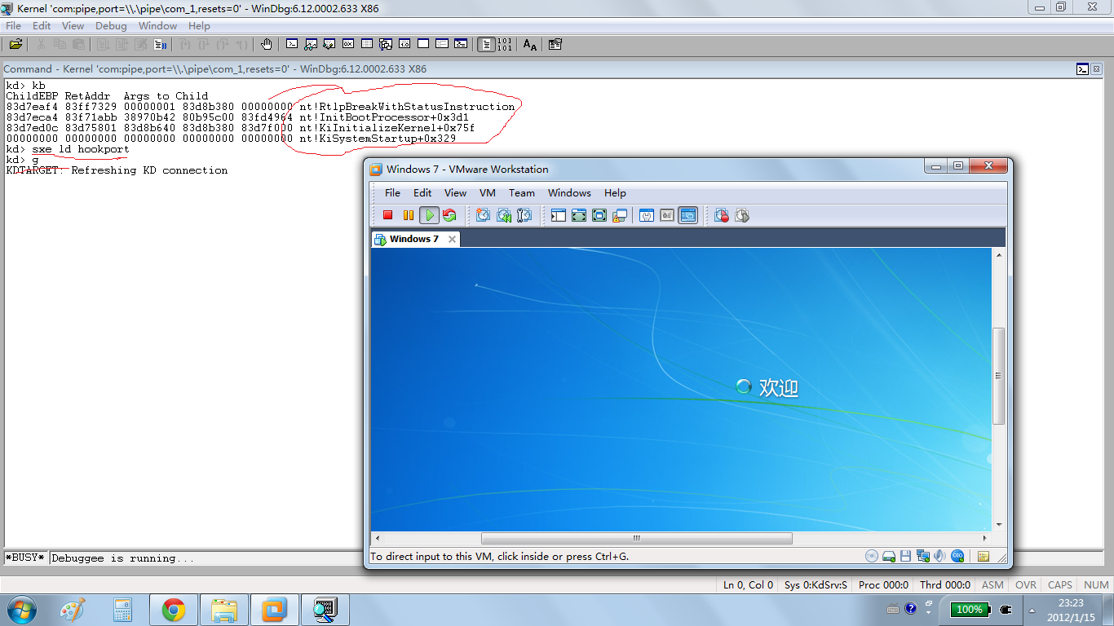Click the horizontal scrollbar thumb in VMware console
Screen dimensions: 1114x626
pos(637,538)
